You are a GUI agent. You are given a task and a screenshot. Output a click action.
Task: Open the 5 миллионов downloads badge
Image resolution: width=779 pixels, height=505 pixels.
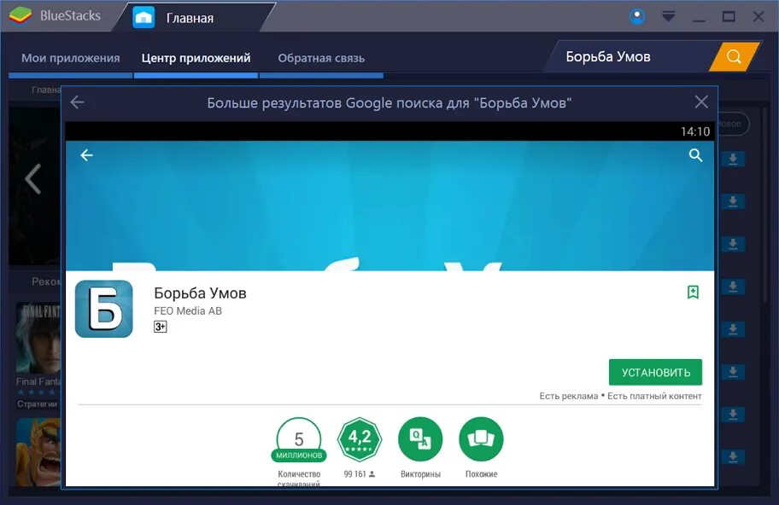click(299, 439)
